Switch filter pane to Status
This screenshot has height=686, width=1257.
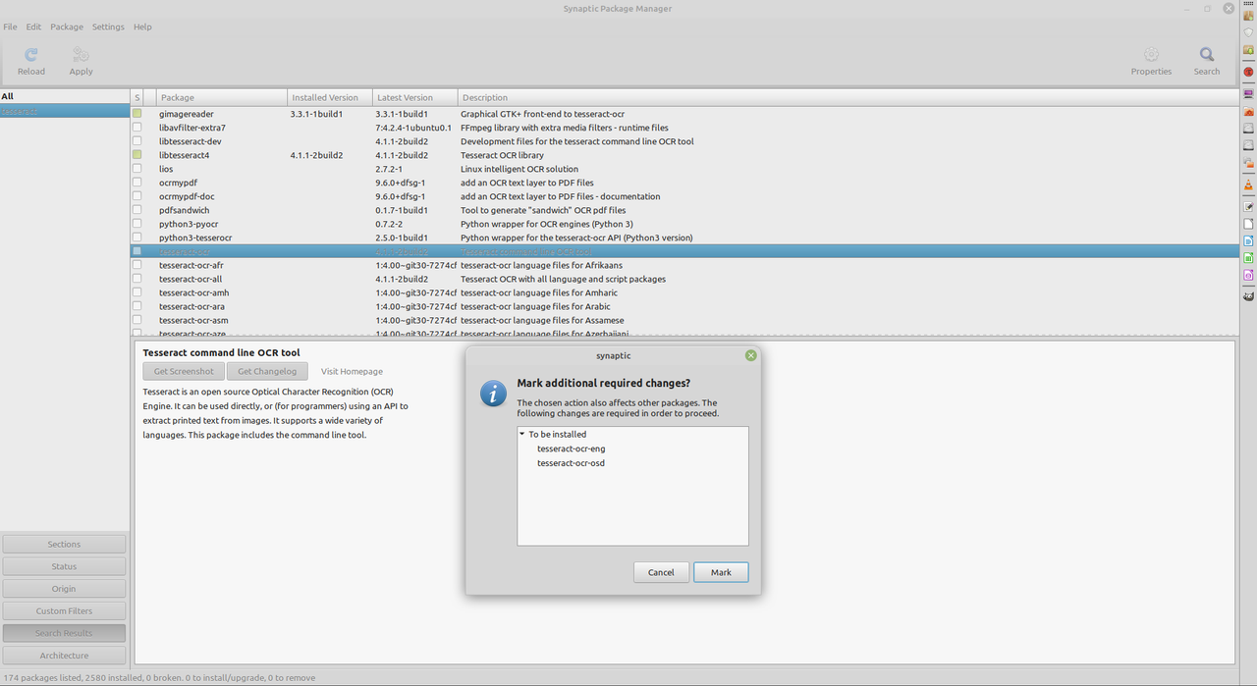click(64, 566)
